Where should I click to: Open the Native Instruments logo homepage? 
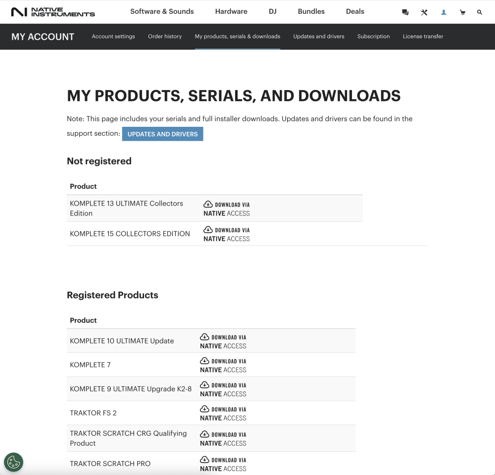53,12
